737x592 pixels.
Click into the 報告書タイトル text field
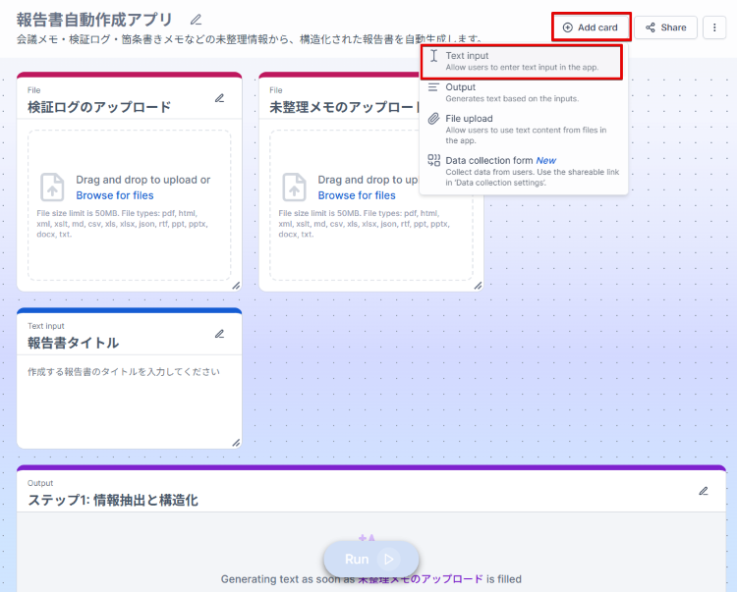129,403
